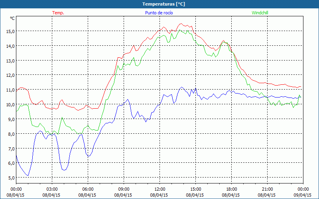This screenshot has width=319, height=199.
Task: Click the °C unit label on axis
Action: pyautogui.click(x=12, y=18)
